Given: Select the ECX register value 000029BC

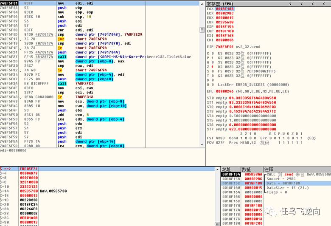Looking at the screenshot, I should pos(224,13).
